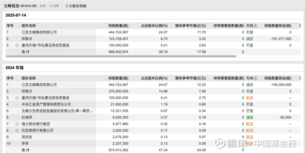Open 嘉鸿天福1号私募证券投资基金 link in 2024 年报 table

click(45, 98)
